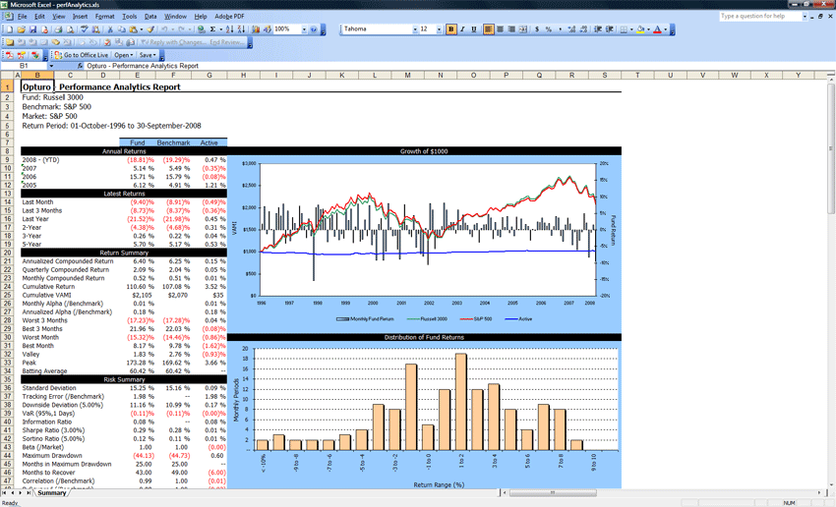This screenshot has height=507, width=836.
Task: Select the Summary sheet tab
Action: tap(51, 492)
